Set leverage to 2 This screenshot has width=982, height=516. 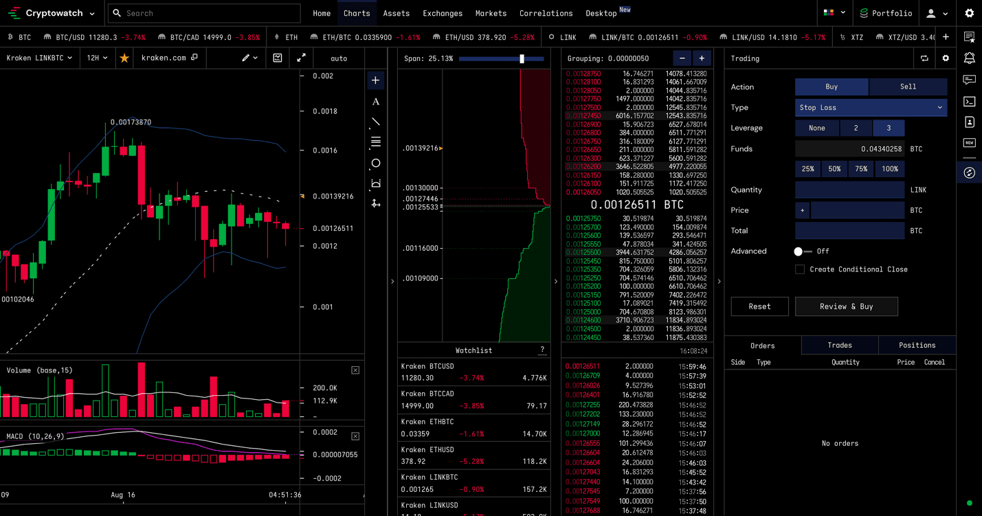856,128
